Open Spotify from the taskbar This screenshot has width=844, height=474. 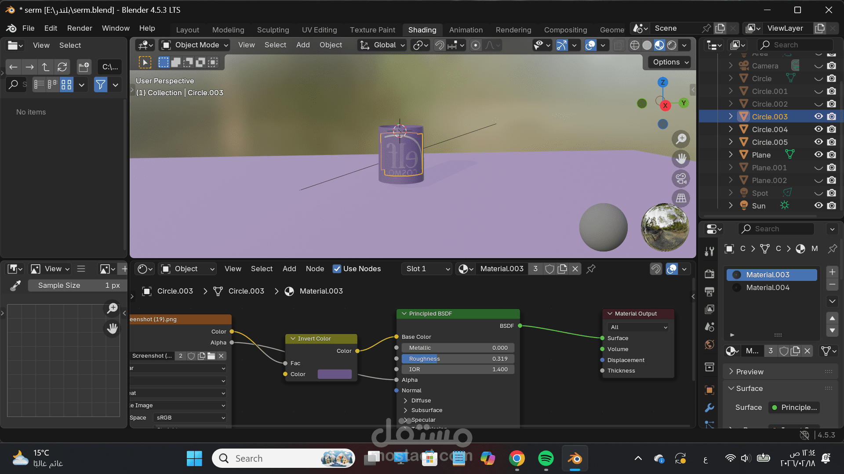tap(546, 458)
